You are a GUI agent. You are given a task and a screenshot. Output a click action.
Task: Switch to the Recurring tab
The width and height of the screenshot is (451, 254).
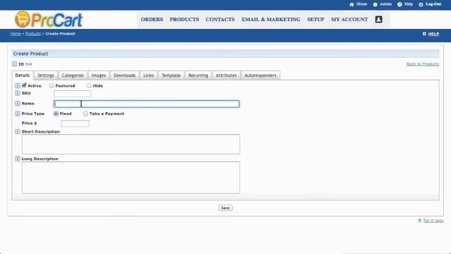point(198,75)
